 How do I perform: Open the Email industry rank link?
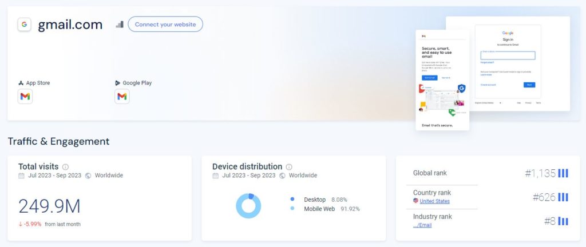point(422,225)
